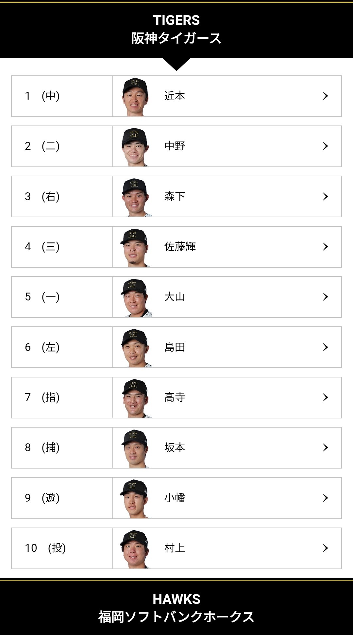Collapse the TIGERS 阪神タイガース lineup header
This screenshot has width=353, height=635.
[x=176, y=29]
